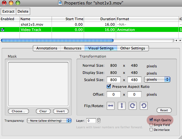
Task: Click the Mask preview well
Action: (x=38, y=84)
